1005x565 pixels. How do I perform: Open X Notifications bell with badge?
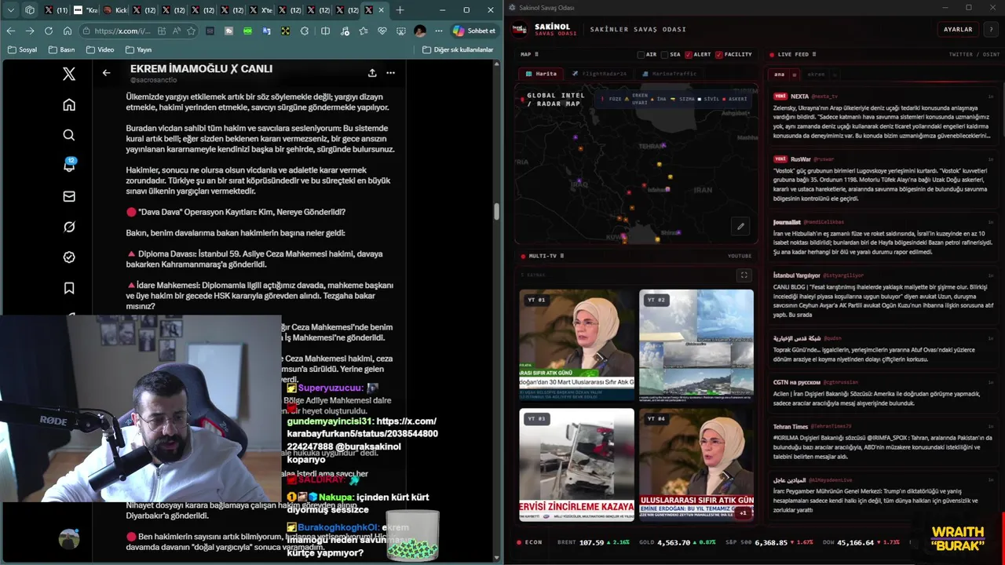tap(69, 165)
